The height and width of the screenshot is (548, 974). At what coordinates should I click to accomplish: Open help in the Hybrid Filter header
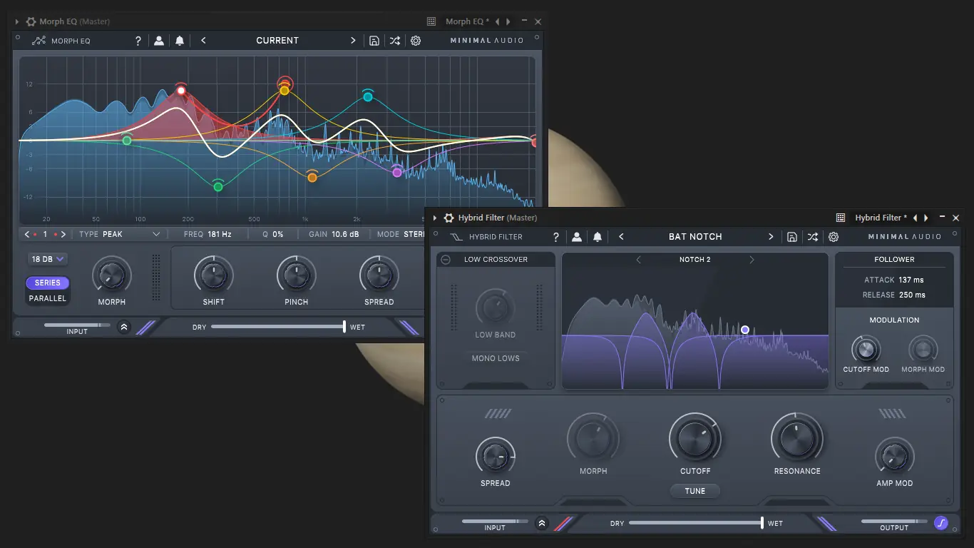tap(556, 237)
